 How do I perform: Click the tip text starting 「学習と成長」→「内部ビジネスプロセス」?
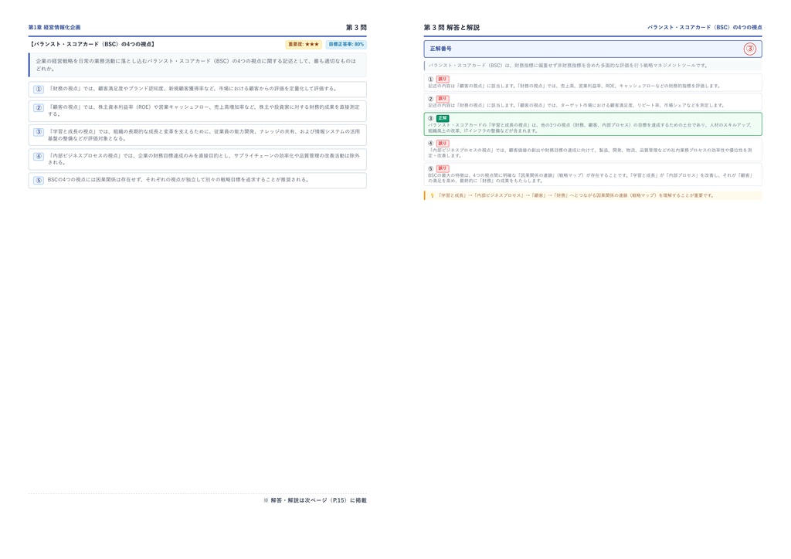pyautogui.click(x=575, y=195)
